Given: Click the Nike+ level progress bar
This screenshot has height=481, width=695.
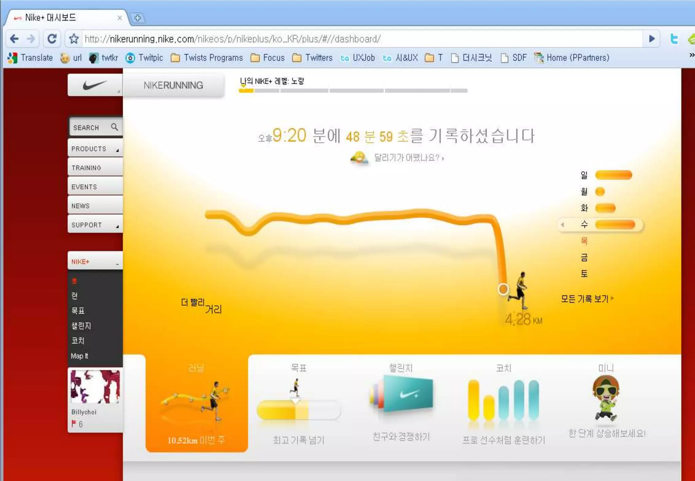Looking at the screenshot, I should click(353, 91).
